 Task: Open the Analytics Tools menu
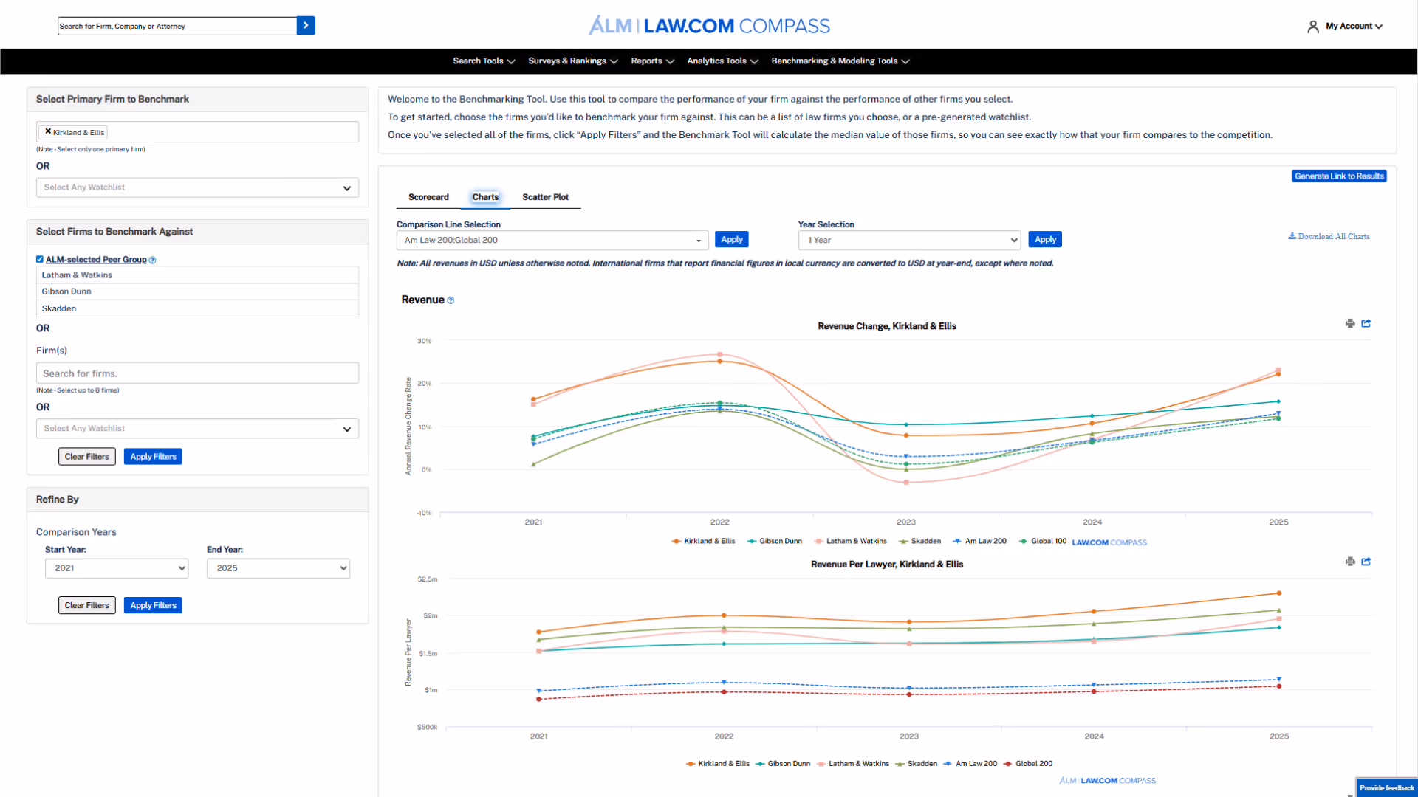click(x=722, y=61)
